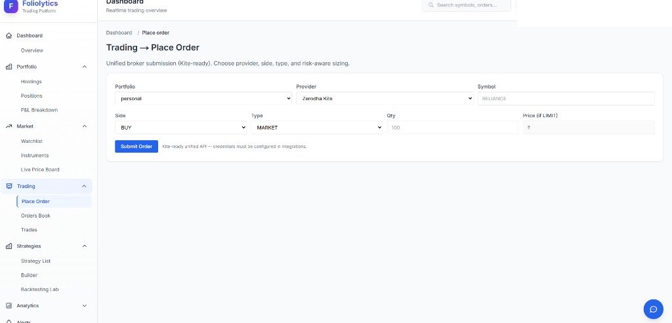Open the Provider dropdown showing Zerodha Kite
This screenshot has width=672, height=323.
pos(385,98)
